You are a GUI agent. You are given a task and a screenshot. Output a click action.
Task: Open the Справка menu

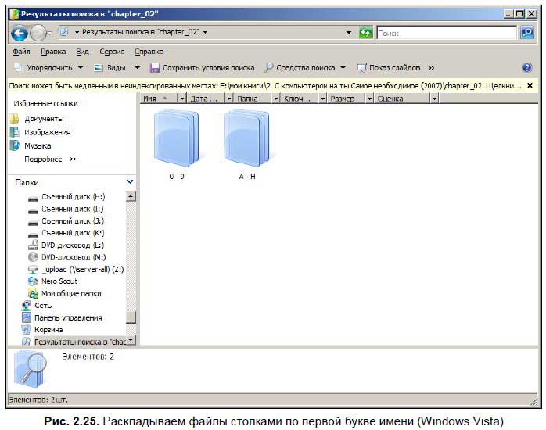149,52
